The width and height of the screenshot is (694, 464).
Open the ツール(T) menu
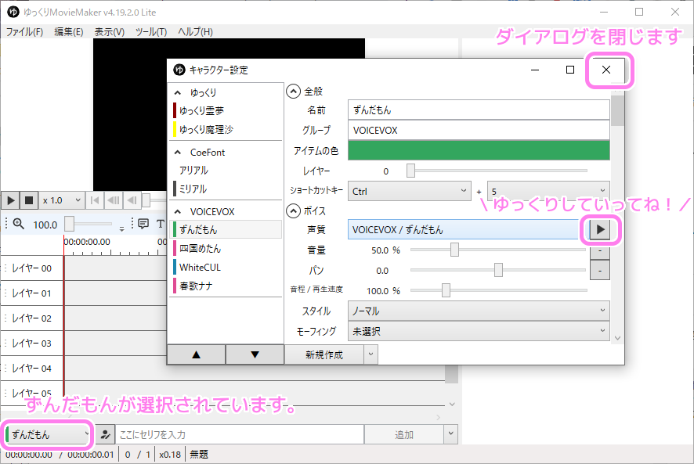click(151, 32)
